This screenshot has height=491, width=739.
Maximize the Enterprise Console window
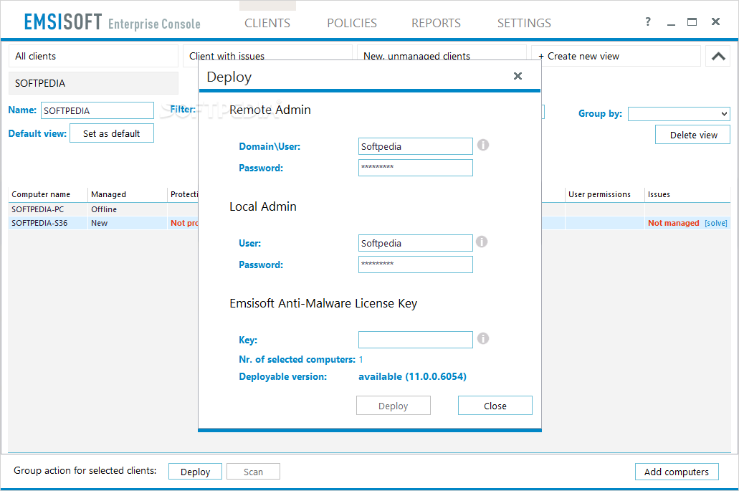pos(692,22)
